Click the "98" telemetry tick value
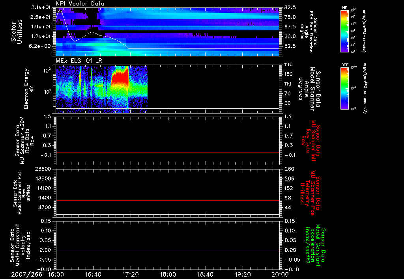 pyautogui.click(x=288, y=198)
